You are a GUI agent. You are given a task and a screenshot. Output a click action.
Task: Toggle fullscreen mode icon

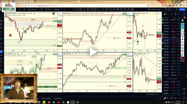[x=173, y=9]
